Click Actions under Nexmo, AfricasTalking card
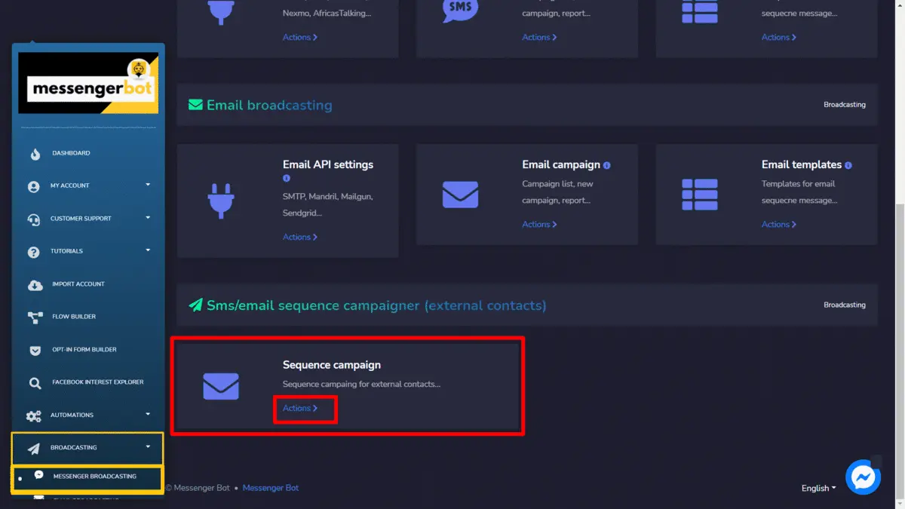Screen dimensions: 905x509 coord(300,37)
